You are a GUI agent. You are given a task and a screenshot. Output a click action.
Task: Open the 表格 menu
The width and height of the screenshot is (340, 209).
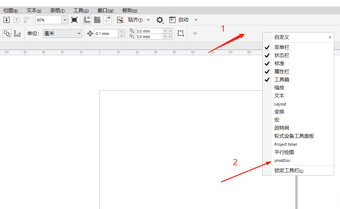point(57,11)
